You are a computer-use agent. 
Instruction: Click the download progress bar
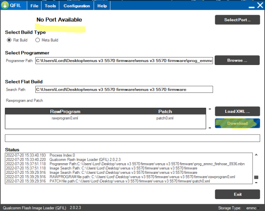coord(132,138)
